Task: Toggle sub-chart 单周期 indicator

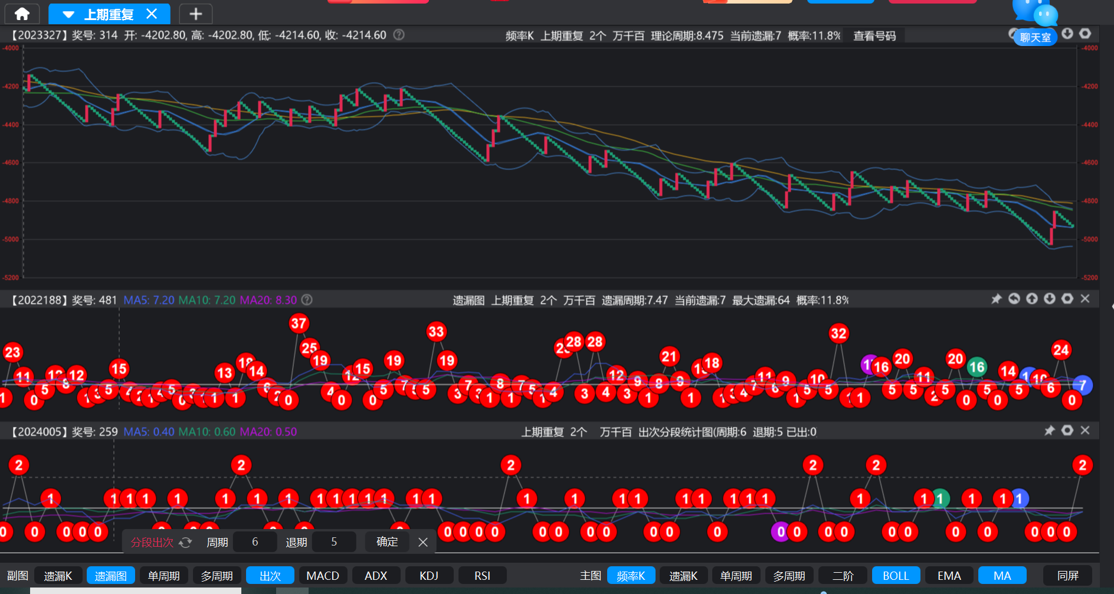Action: pos(164,576)
